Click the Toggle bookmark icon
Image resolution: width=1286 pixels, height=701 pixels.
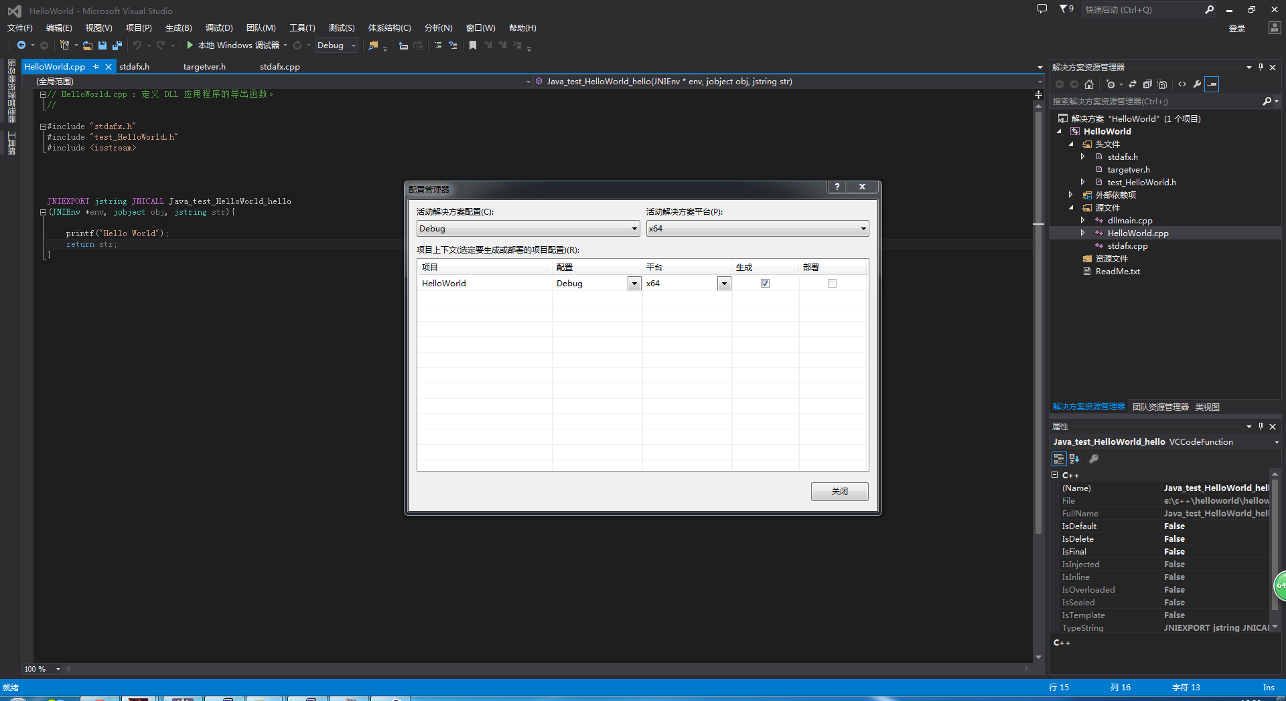[x=473, y=45]
